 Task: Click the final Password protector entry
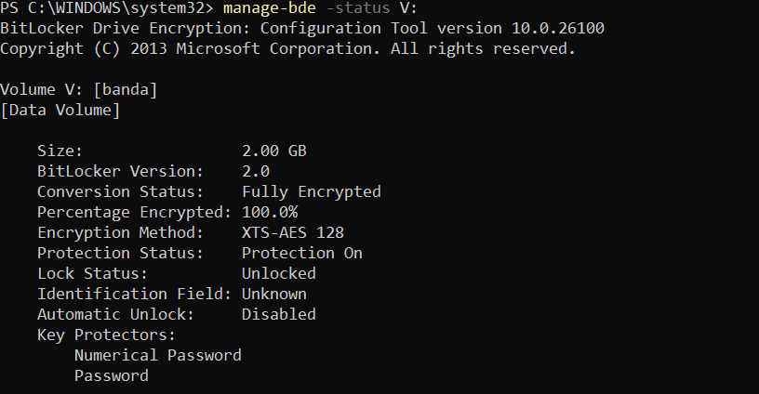[x=111, y=376]
